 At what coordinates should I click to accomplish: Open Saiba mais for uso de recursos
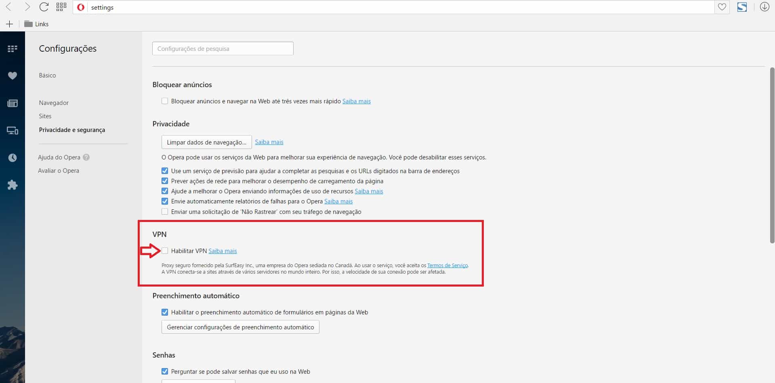pos(369,191)
